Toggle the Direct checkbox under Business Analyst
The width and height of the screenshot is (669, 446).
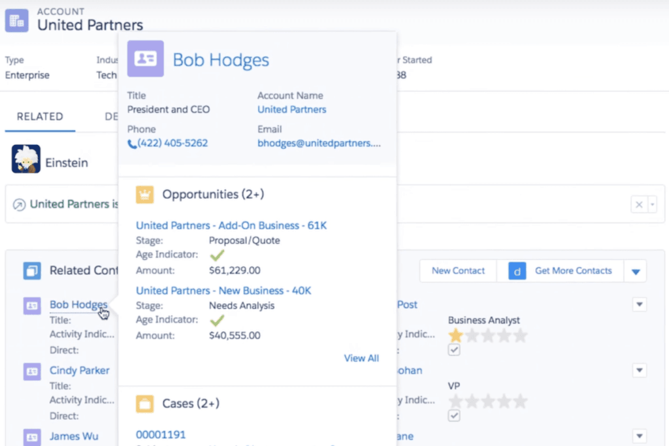pyautogui.click(x=454, y=350)
